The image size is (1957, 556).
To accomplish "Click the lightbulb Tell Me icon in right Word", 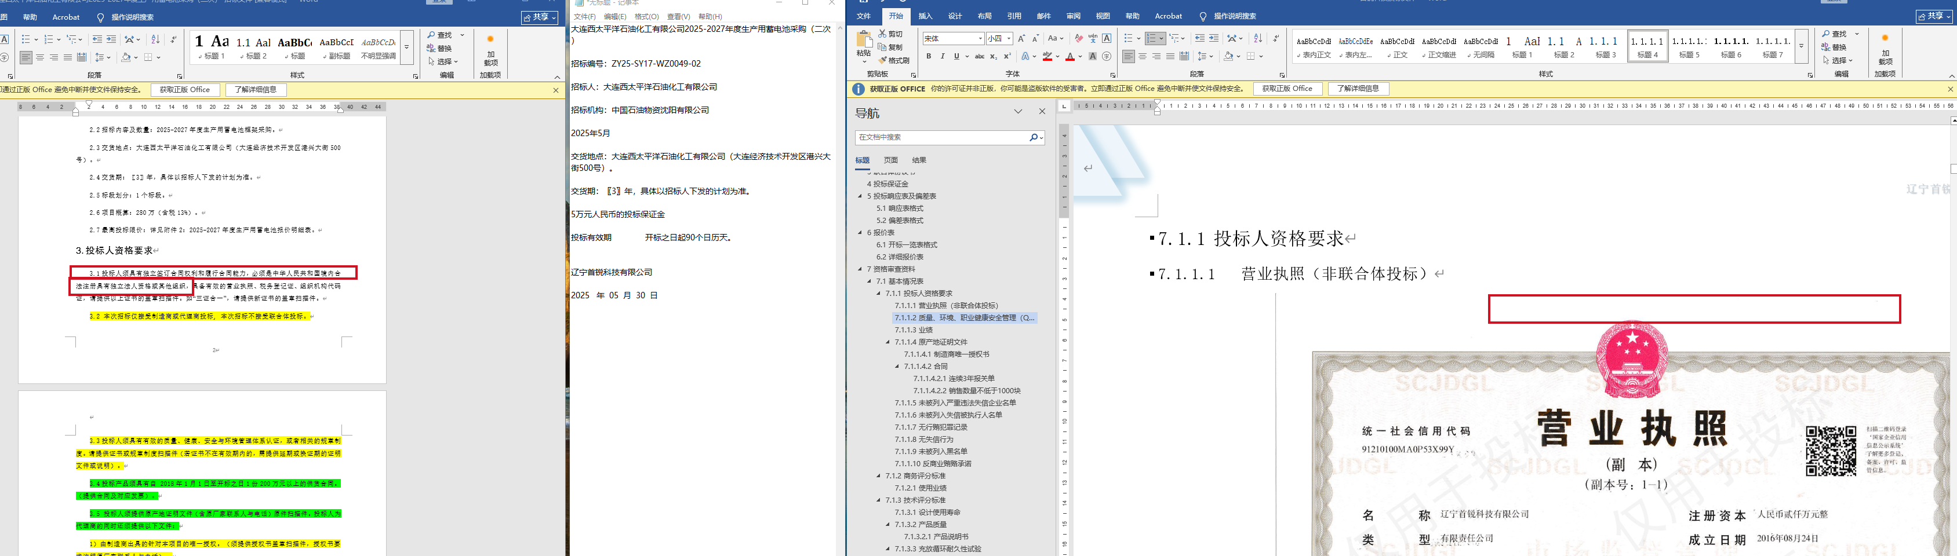I will click(1203, 16).
